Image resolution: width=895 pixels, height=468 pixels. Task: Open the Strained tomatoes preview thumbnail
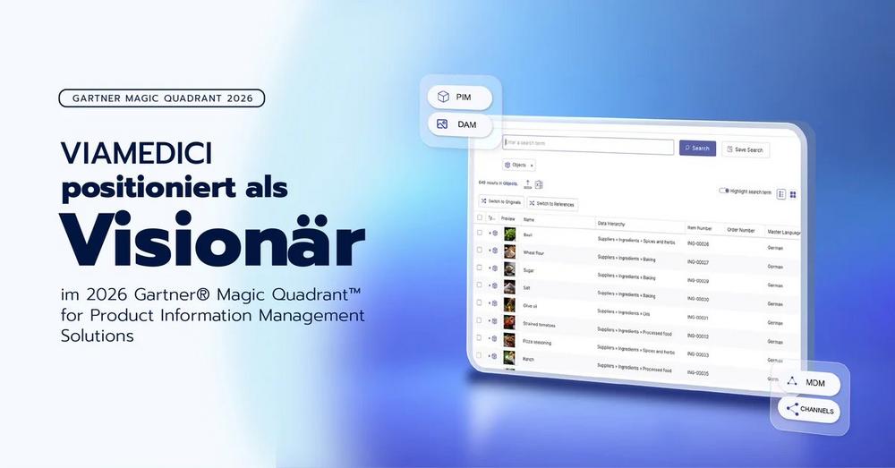click(510, 322)
